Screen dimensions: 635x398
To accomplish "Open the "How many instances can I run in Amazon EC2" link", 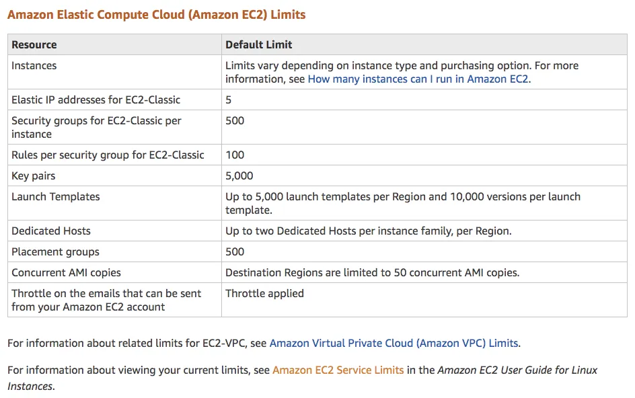I will click(418, 79).
